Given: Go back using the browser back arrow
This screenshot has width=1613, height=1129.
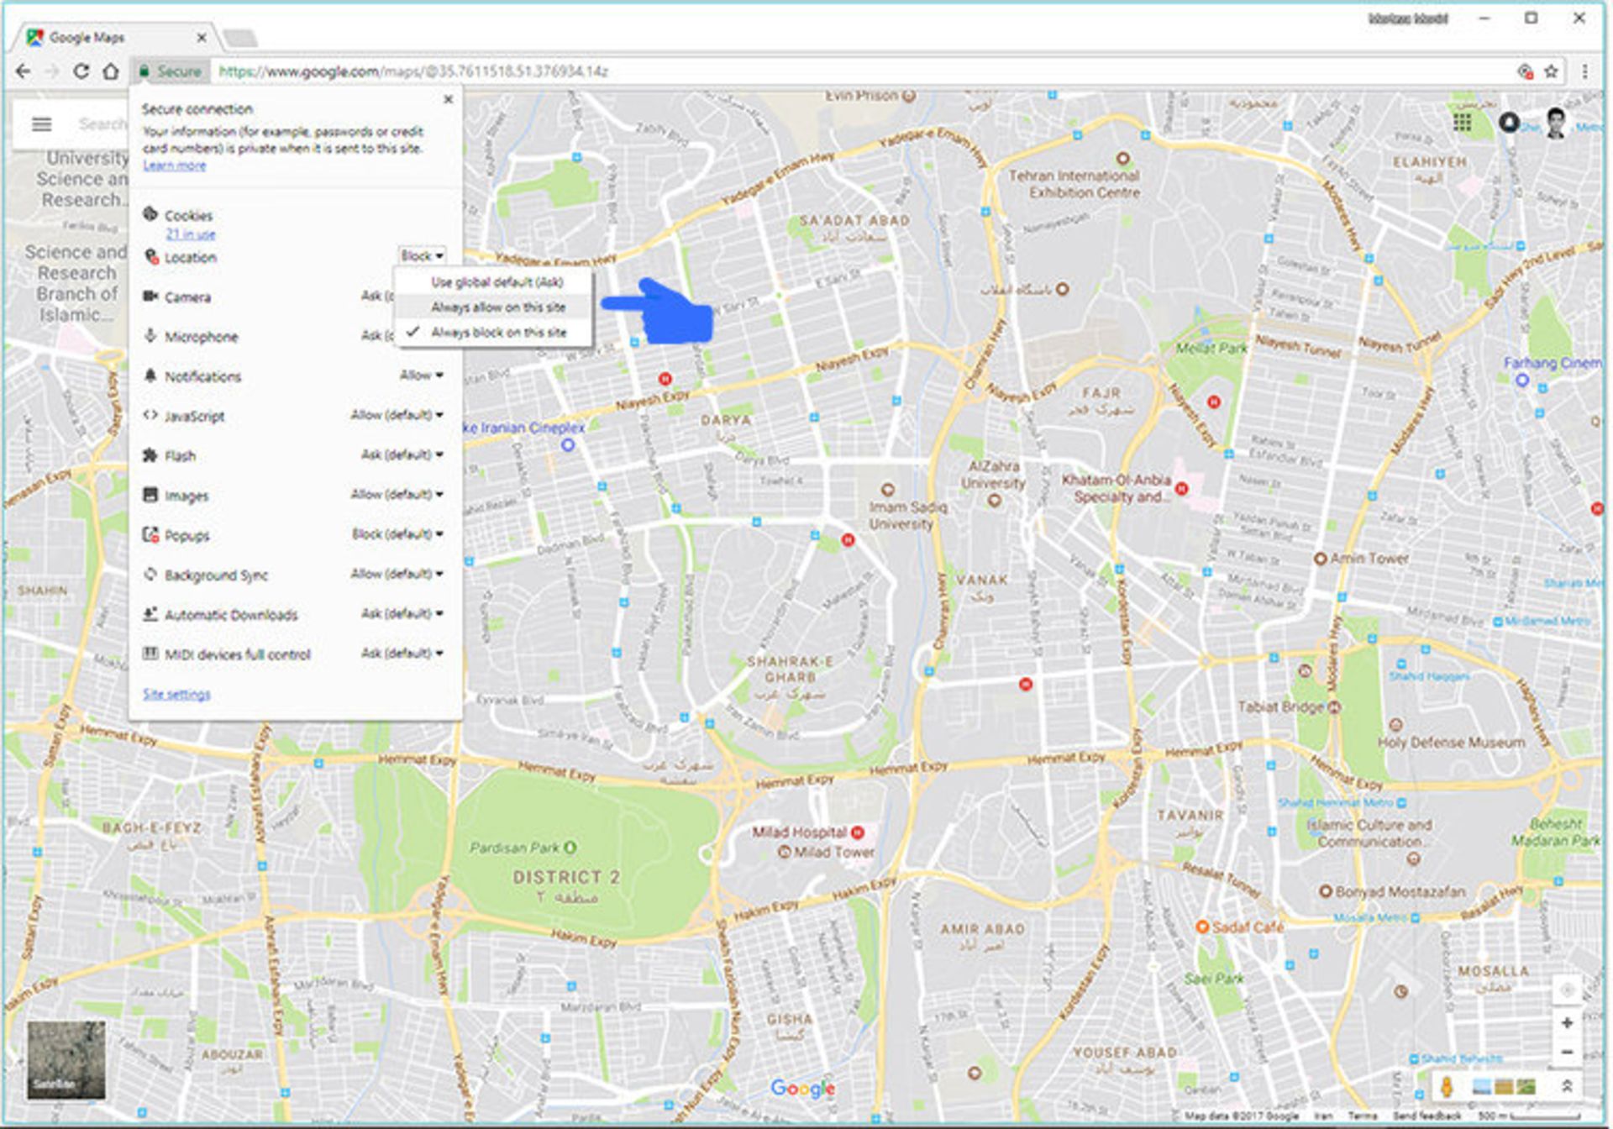Looking at the screenshot, I should (x=24, y=71).
